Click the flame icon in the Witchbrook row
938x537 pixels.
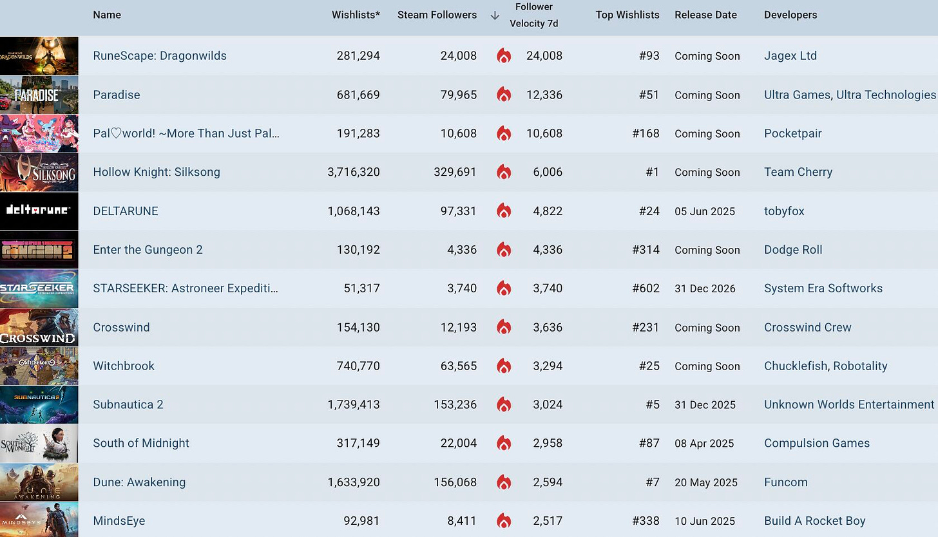504,366
